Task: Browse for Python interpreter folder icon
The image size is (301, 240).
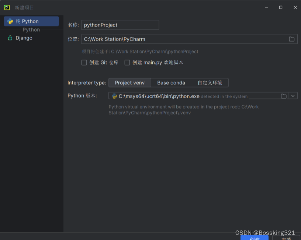Action: click(284, 96)
